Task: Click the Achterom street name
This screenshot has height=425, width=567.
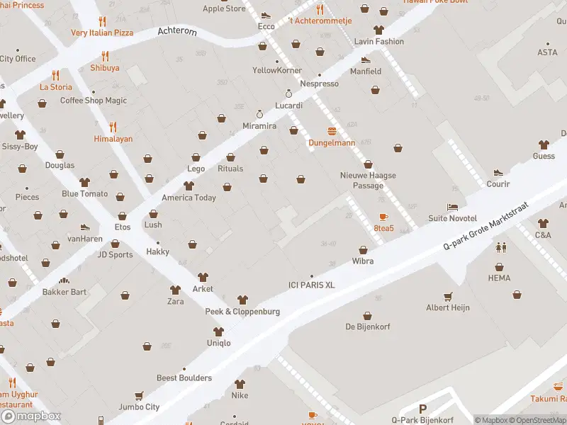Action: 177,31
